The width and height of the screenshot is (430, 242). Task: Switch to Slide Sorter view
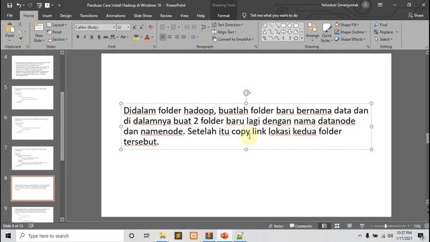tap(337, 226)
